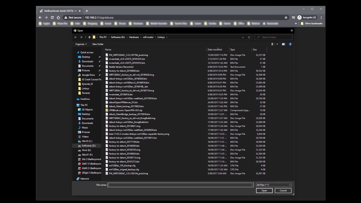Show more bookmarks chevron
The height and width of the screenshot is (203, 361).
coord(296,24)
